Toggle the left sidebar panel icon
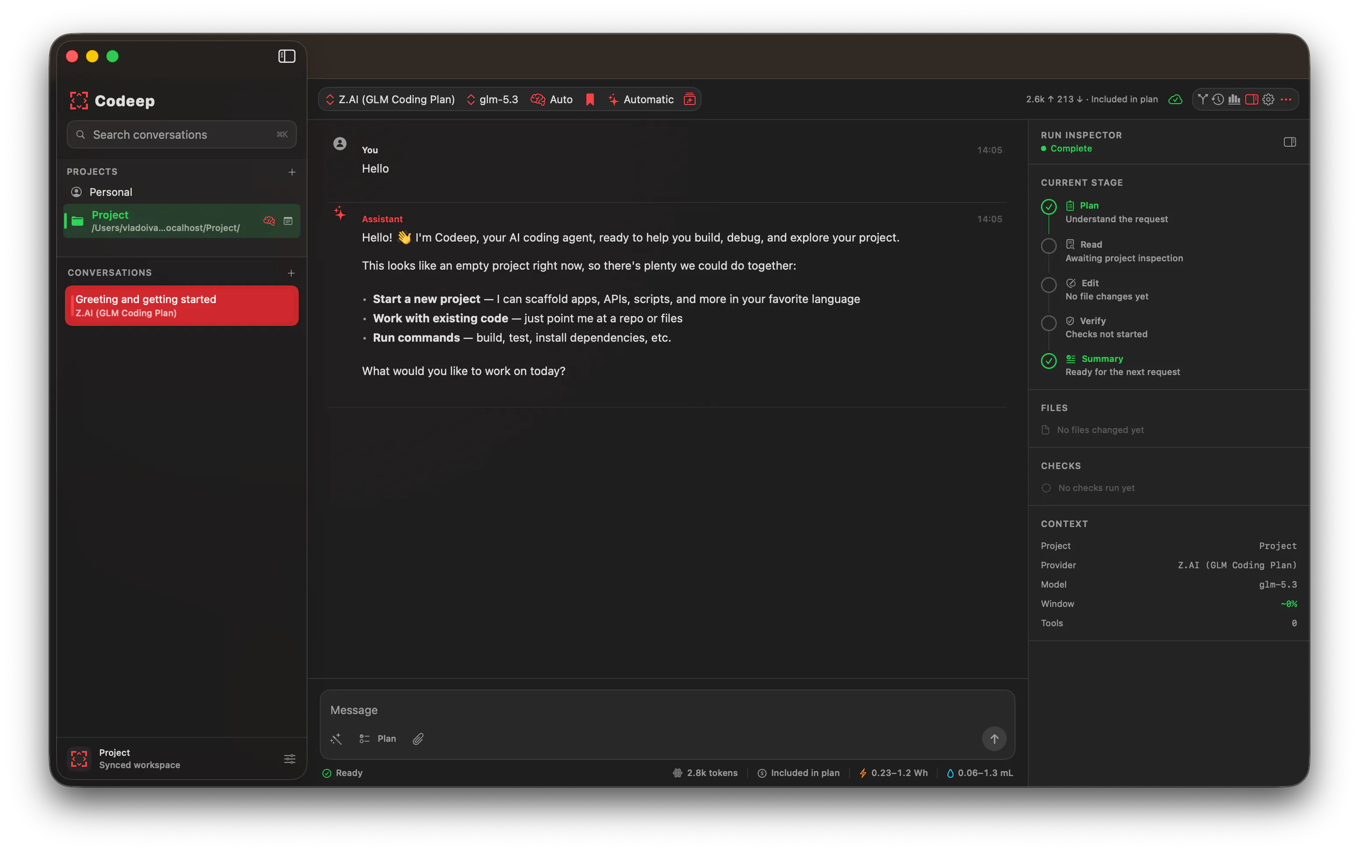Screen dimensions: 1359x852 point(287,56)
